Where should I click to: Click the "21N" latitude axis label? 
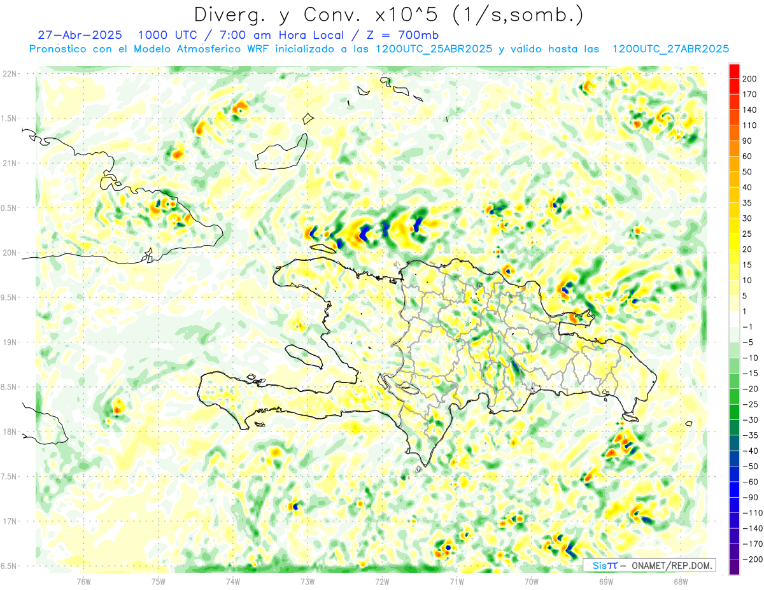(10, 163)
